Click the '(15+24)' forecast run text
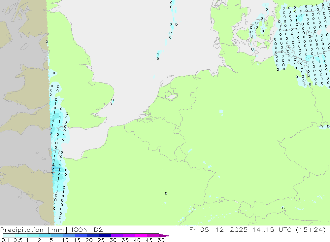The width and height of the screenshot is (330, 242). 311,229
